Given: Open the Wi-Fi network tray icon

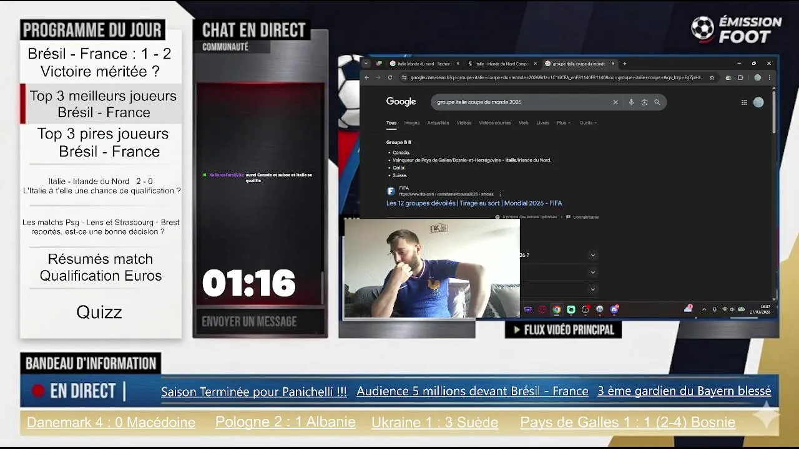Looking at the screenshot, I should (x=725, y=309).
